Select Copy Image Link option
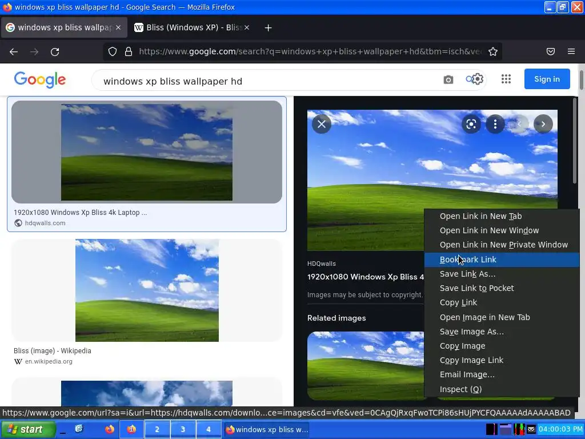Image resolution: width=585 pixels, height=439 pixels. 502,360
